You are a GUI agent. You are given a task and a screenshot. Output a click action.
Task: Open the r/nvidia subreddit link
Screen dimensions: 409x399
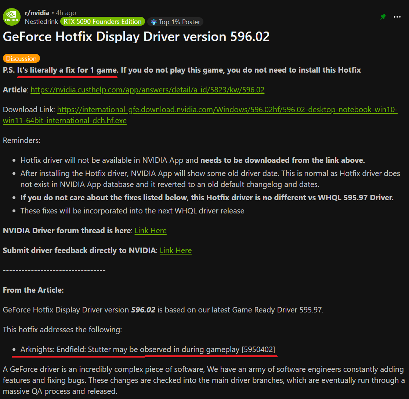[37, 13]
